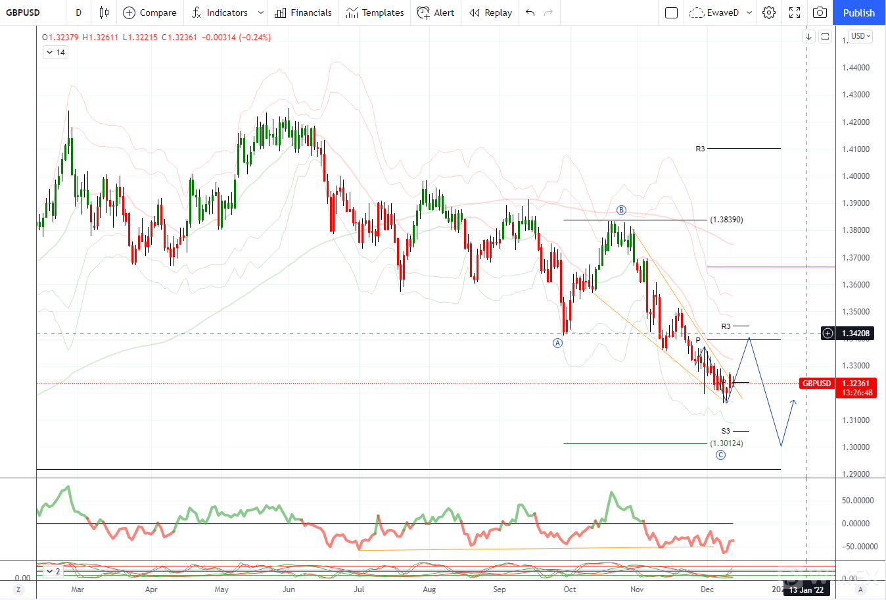This screenshot has height=600, width=886.
Task: Create a new Alert
Action: 436,12
